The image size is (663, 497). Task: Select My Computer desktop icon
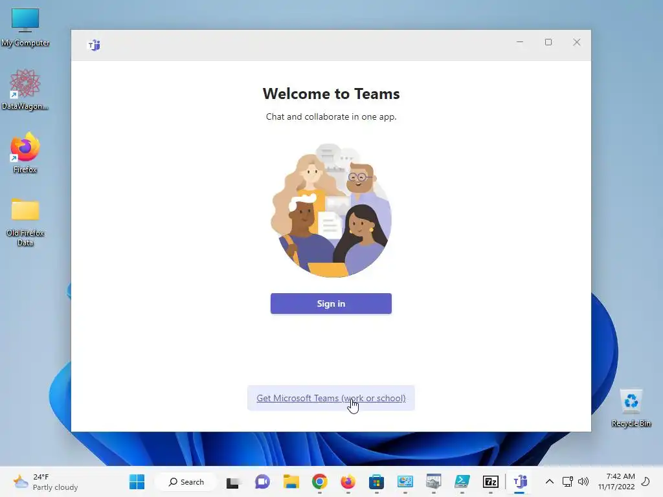pyautogui.click(x=25, y=27)
